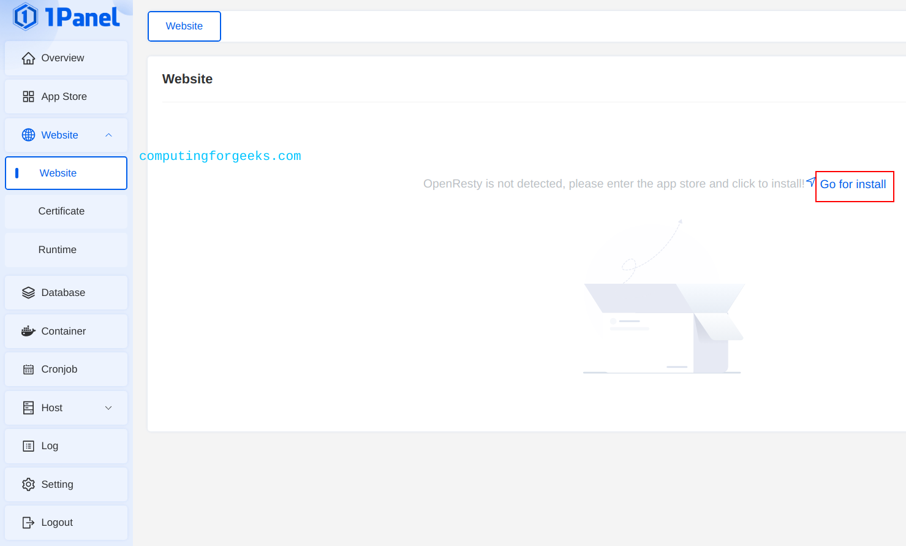The height and width of the screenshot is (546, 906).
Task: Open Overview via the house icon
Action: coord(28,58)
